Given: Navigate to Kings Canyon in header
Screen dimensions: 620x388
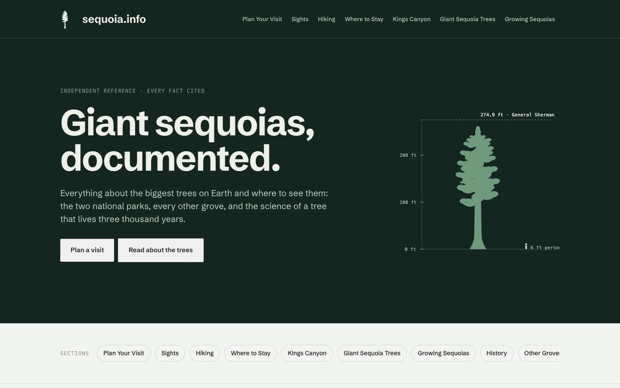Looking at the screenshot, I should (411, 19).
